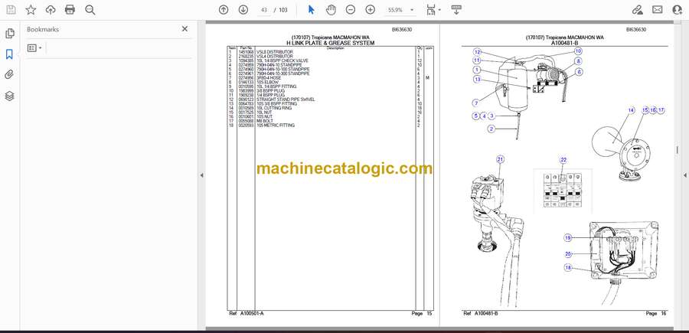Click the Ref A100481-B footer text
The width and height of the screenshot is (689, 333).
coord(481,313)
